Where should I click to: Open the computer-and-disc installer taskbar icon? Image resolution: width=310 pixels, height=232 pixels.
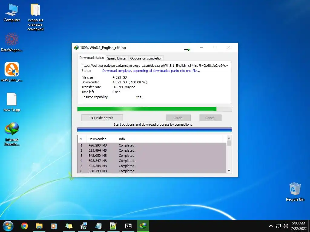[x=84, y=226]
